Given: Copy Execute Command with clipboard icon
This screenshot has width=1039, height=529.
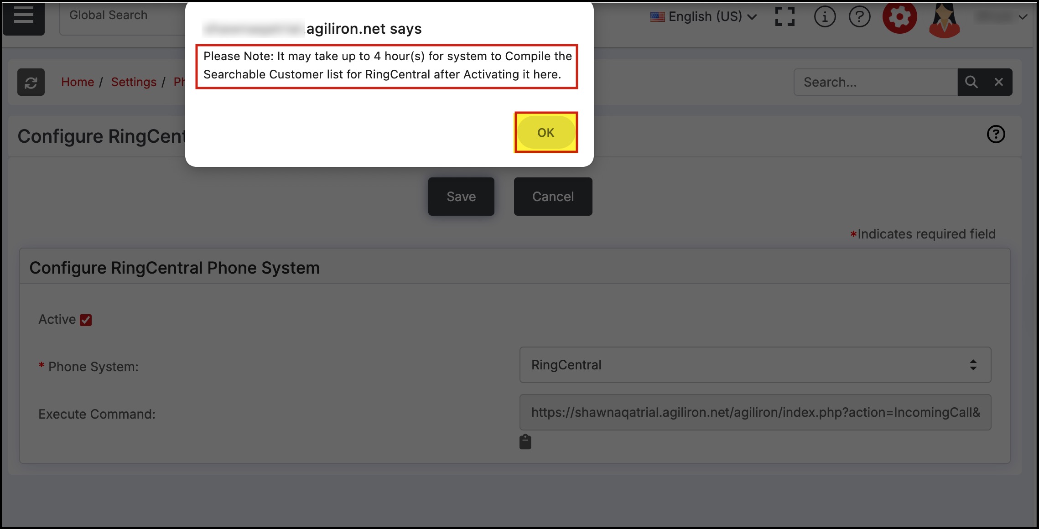Looking at the screenshot, I should (525, 442).
